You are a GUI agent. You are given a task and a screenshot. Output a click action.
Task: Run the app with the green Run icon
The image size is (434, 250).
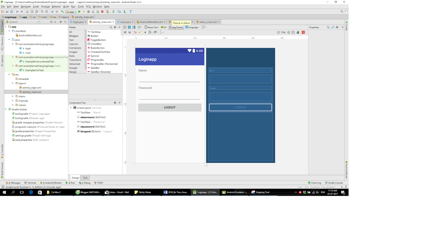point(79,12)
